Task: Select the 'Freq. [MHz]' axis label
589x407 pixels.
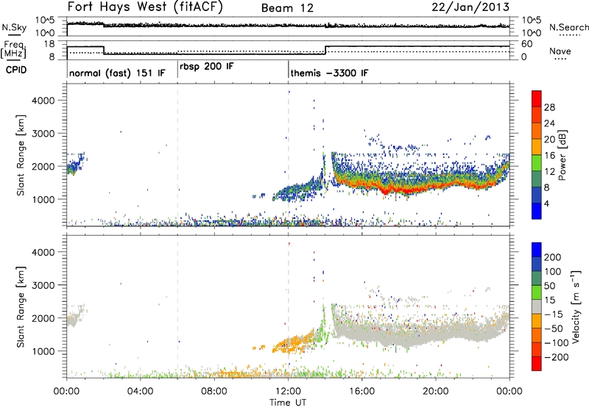Action: coord(13,49)
